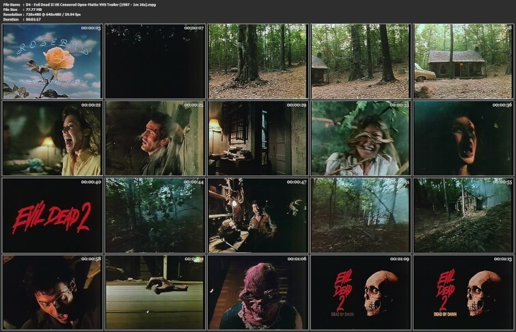Open the final skull poster frame at 00:01:13

point(463,292)
